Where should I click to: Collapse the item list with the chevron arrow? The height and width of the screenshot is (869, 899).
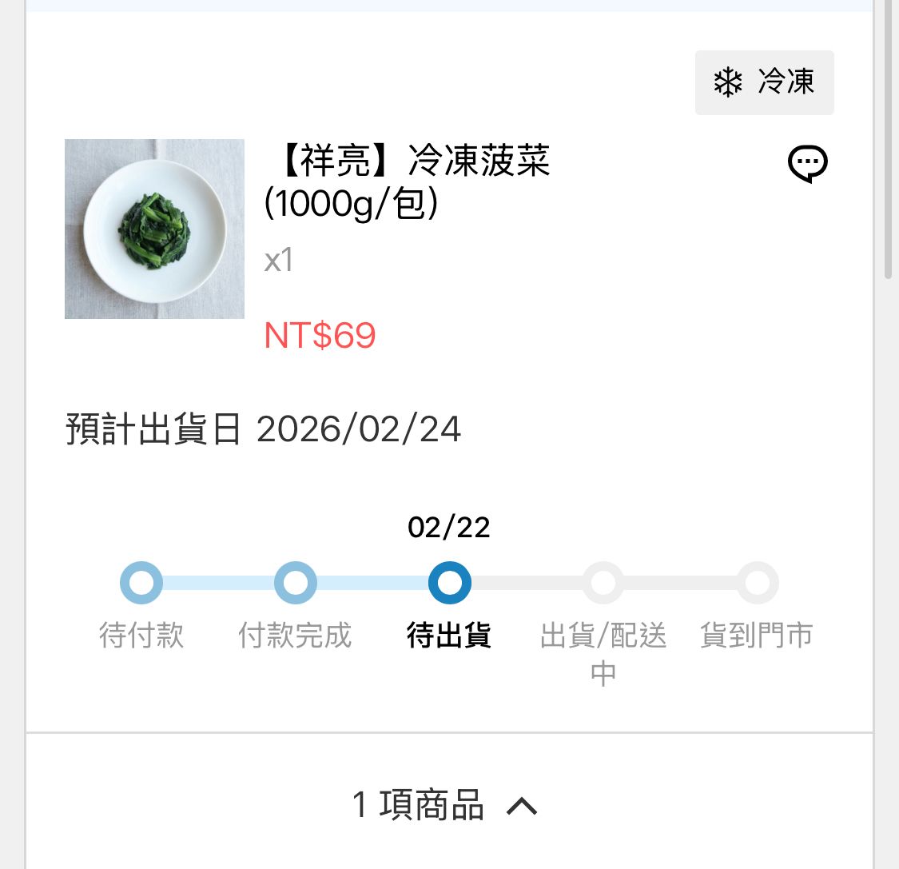tap(522, 806)
